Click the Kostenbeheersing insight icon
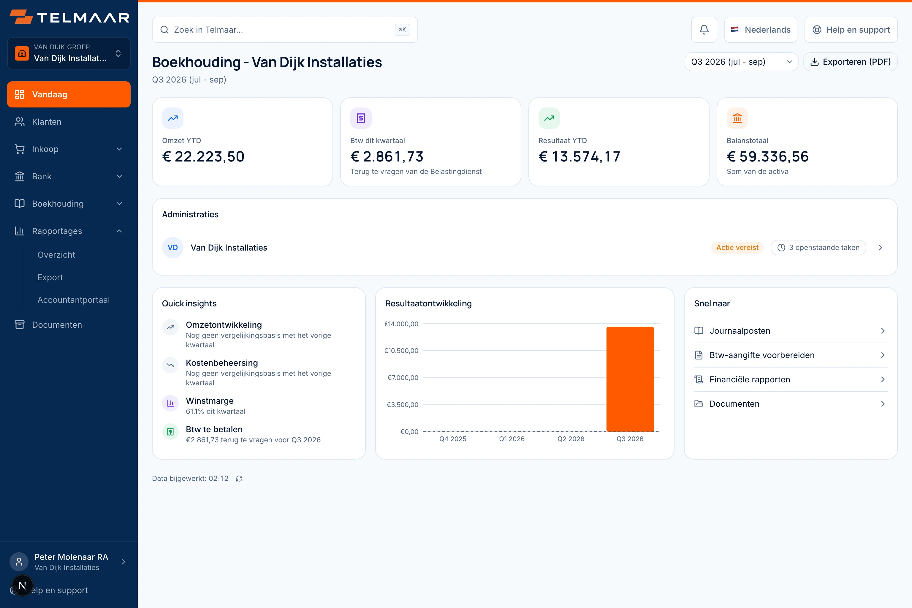The width and height of the screenshot is (912, 608). 170,365
